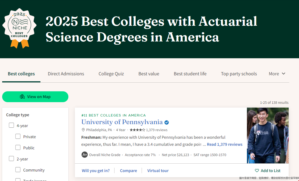Click the heart icon beside Add to List
299x181 pixels.
[x=257, y=170]
